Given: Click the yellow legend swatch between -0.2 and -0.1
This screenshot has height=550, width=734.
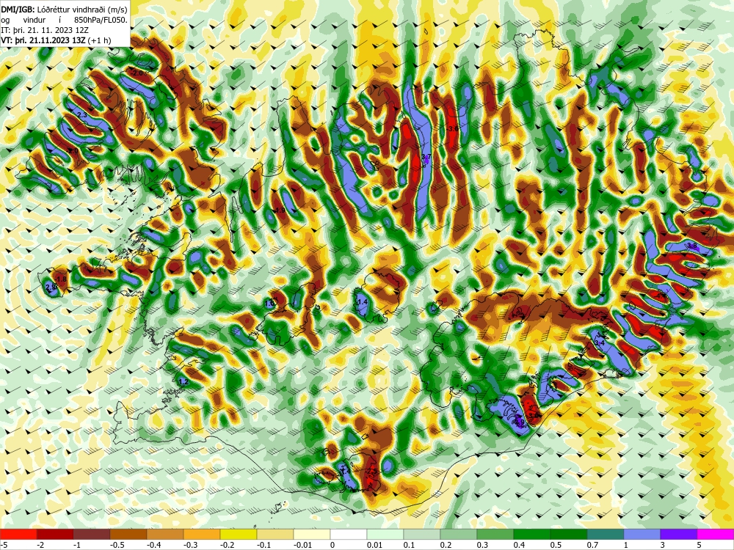Looking at the screenshot, I should click(x=239, y=534).
